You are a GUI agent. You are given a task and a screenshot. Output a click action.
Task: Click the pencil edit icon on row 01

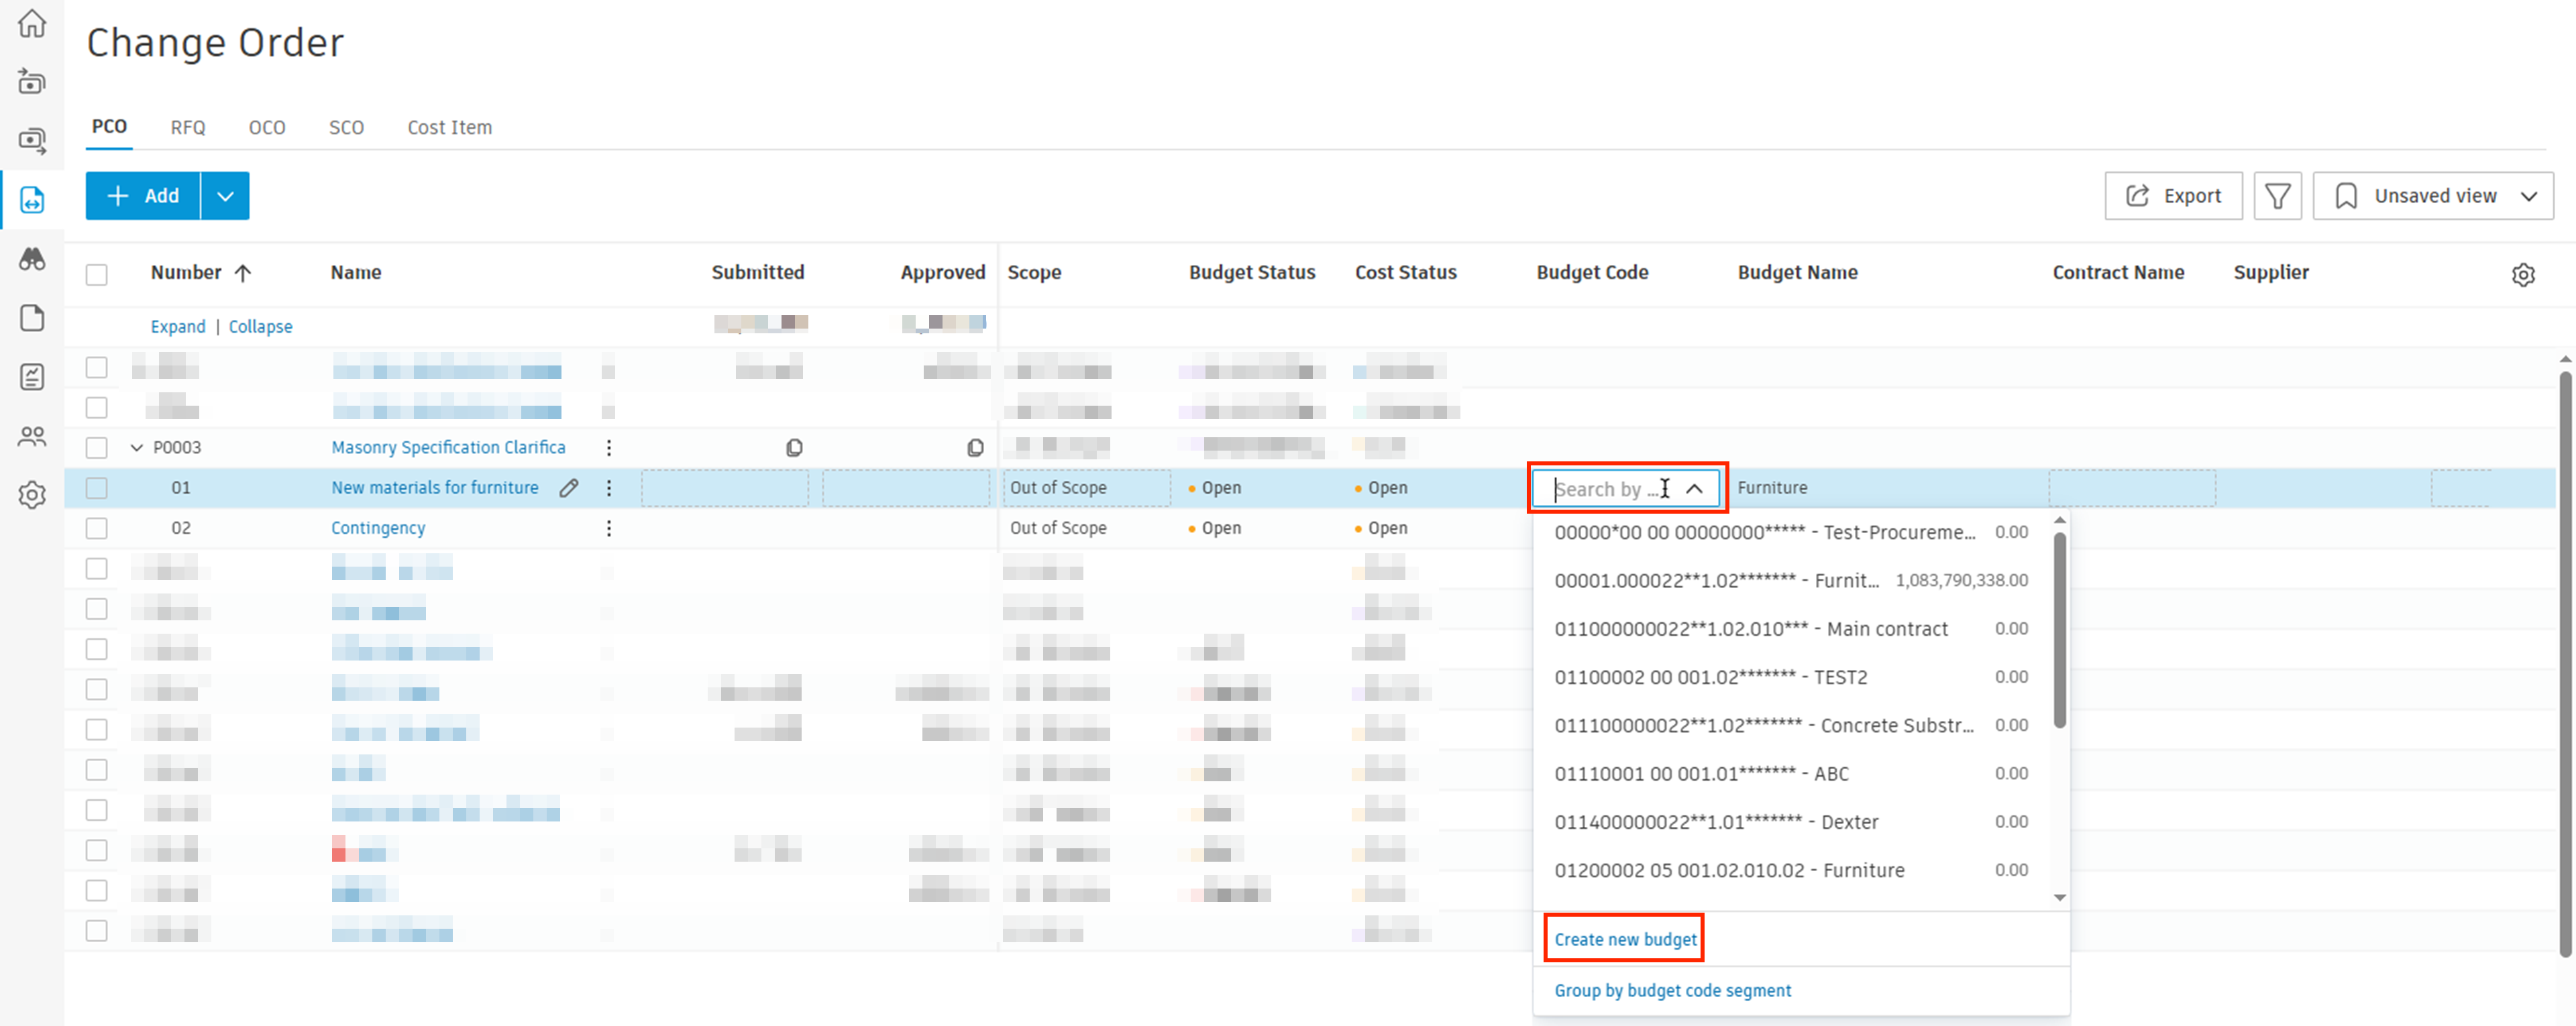[x=569, y=488]
